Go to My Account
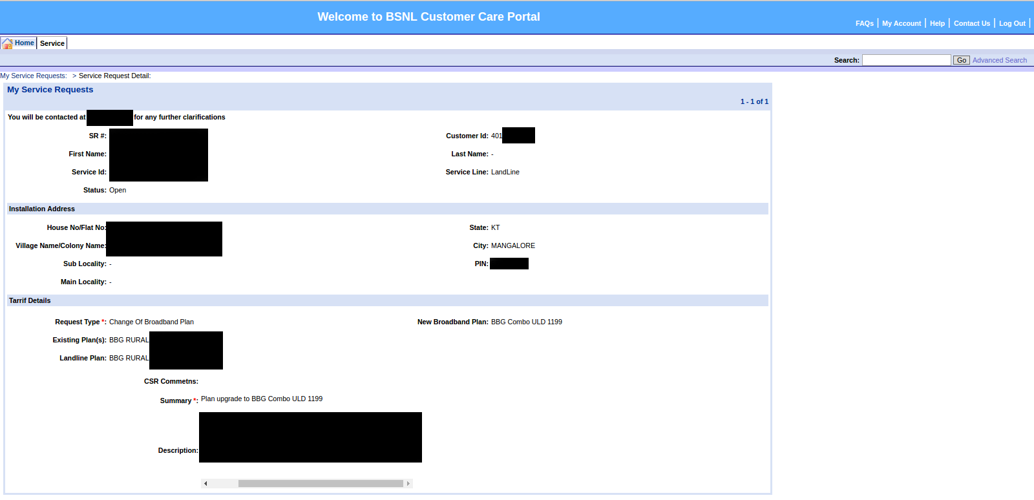The image size is (1034, 500). 902,23
